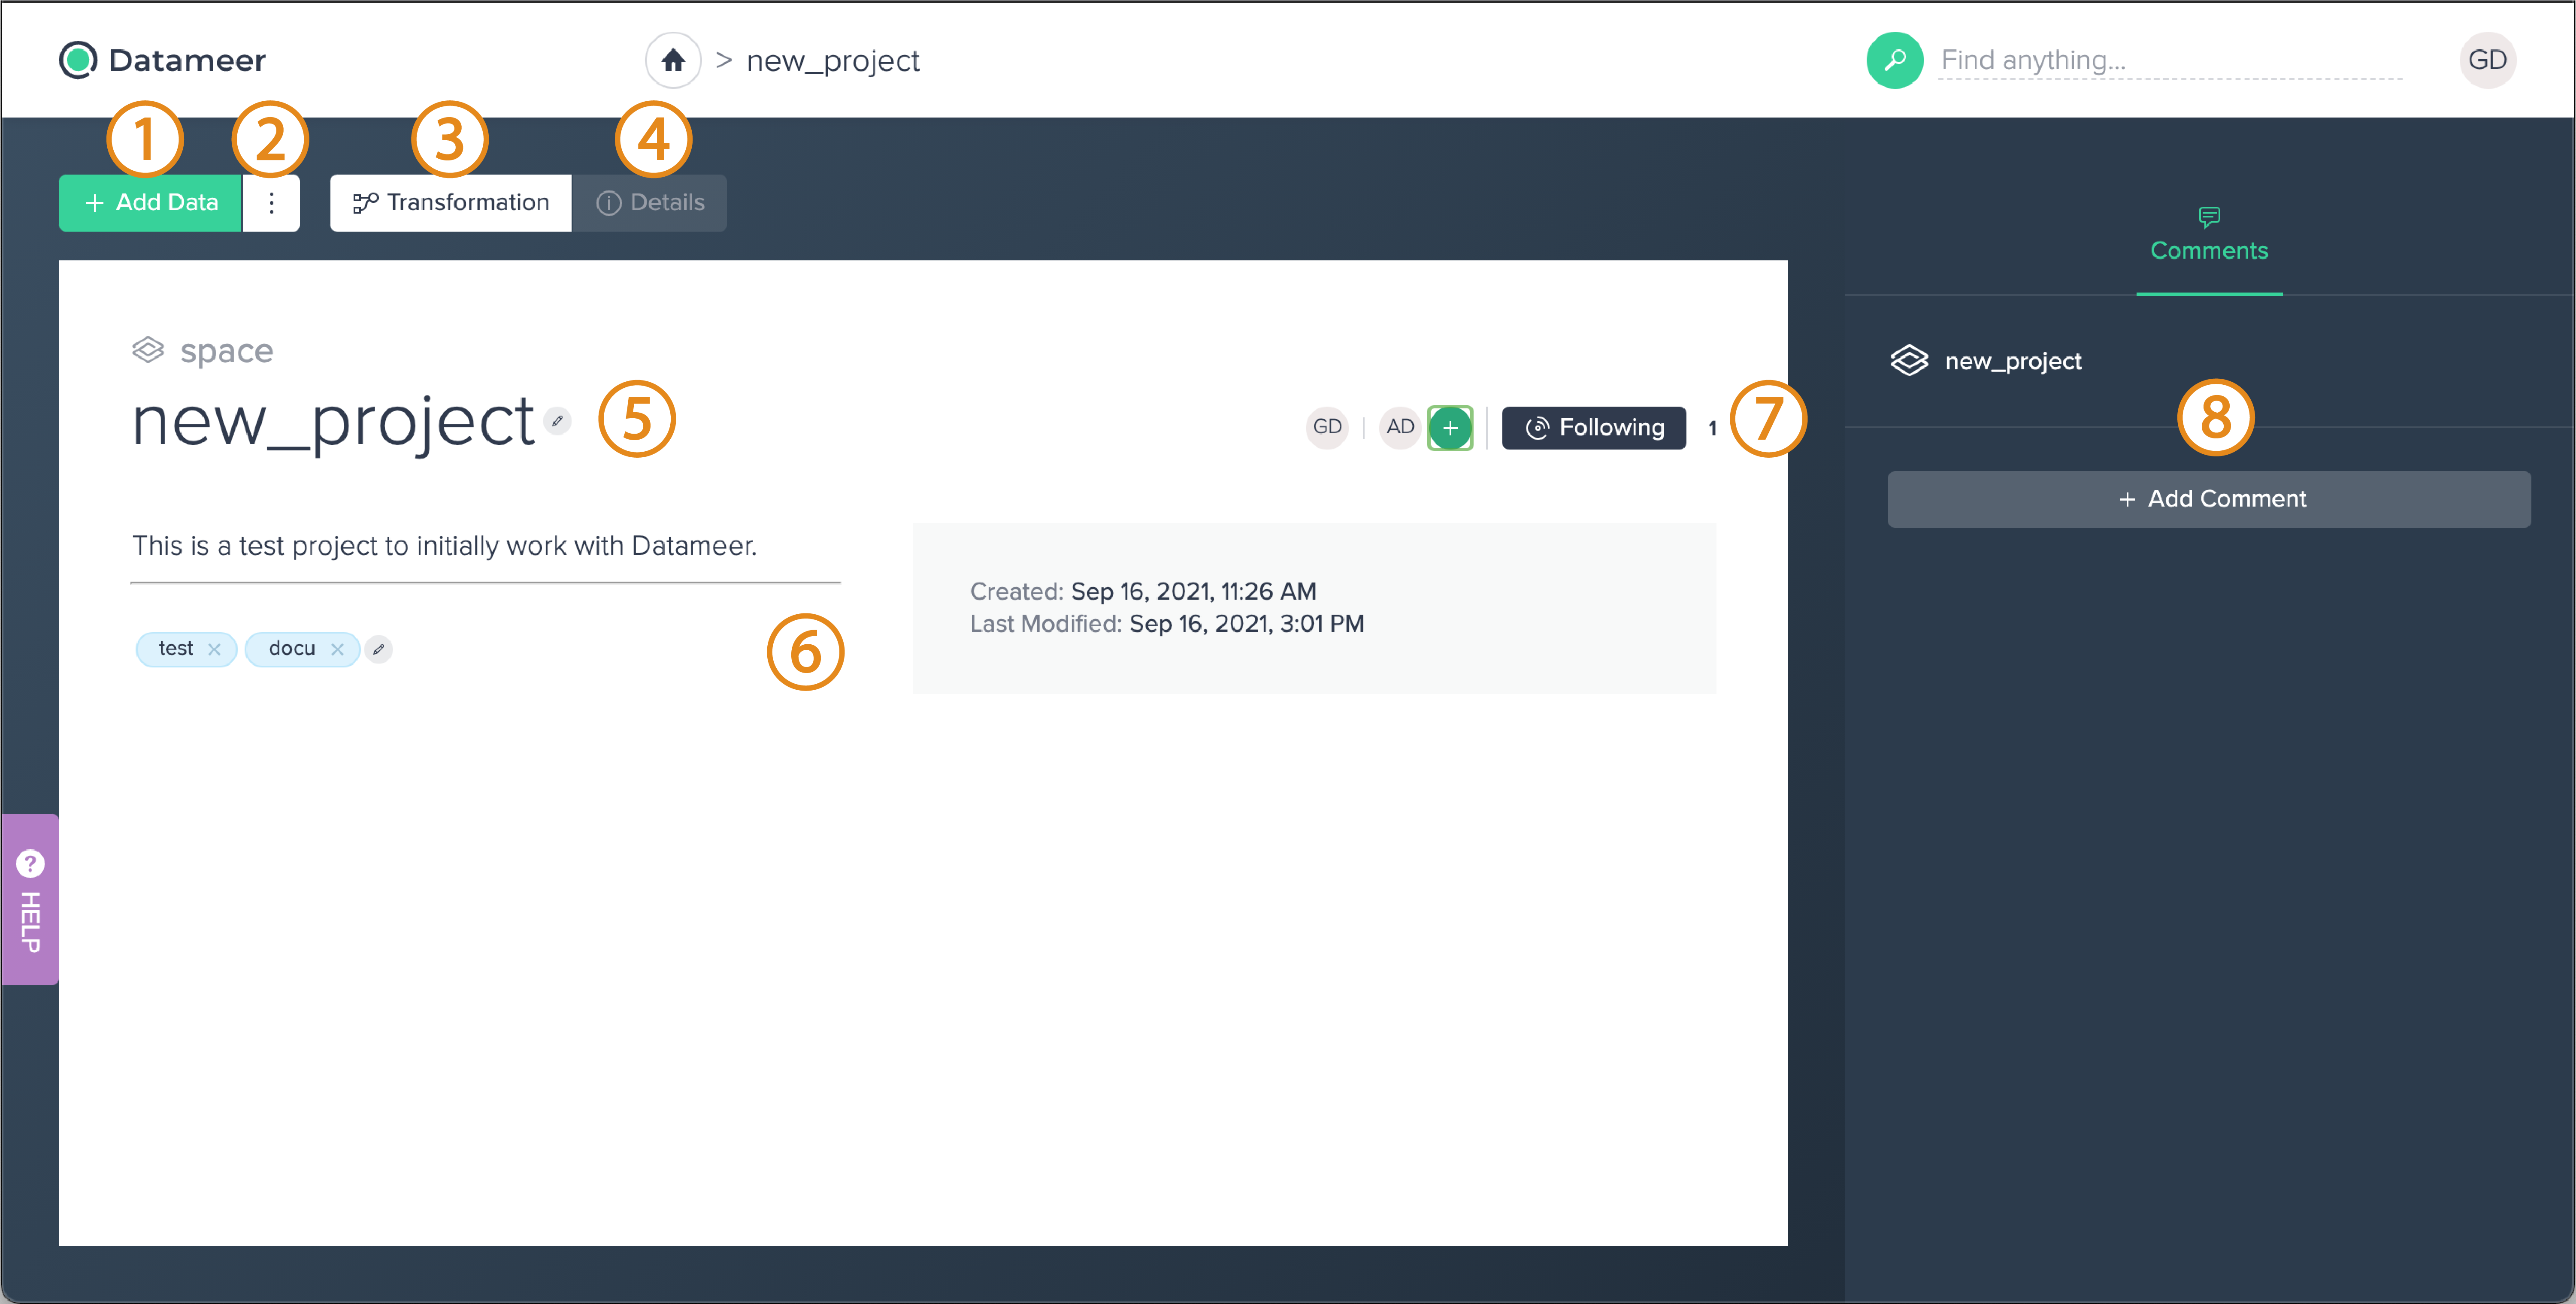Image resolution: width=2576 pixels, height=1304 pixels.
Task: Click the green search magnifier icon
Action: click(1894, 60)
